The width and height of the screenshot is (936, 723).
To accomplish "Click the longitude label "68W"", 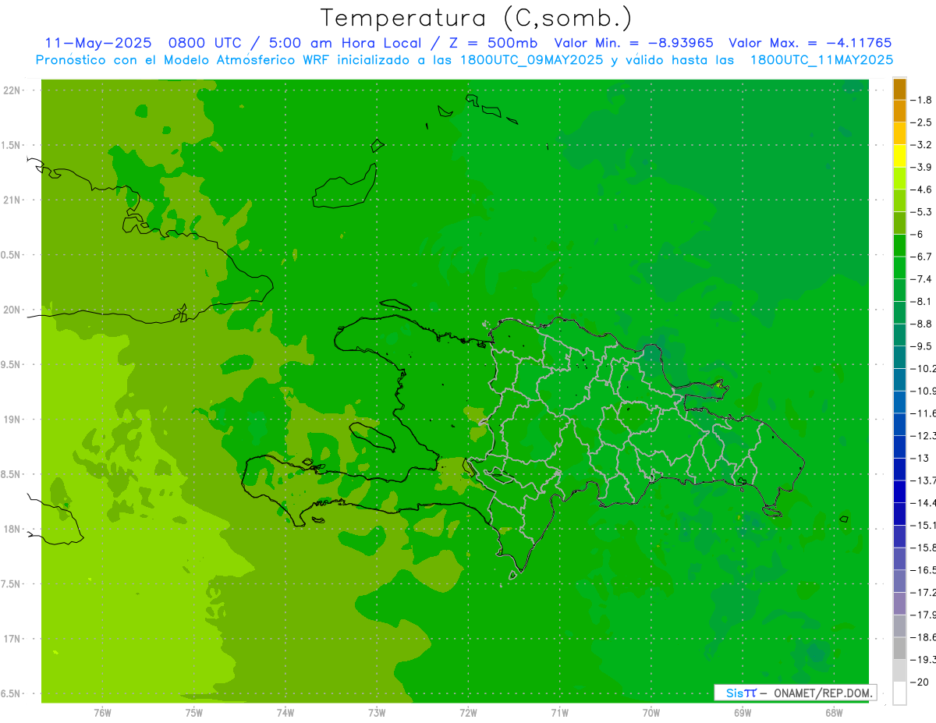I will pyautogui.click(x=834, y=712).
